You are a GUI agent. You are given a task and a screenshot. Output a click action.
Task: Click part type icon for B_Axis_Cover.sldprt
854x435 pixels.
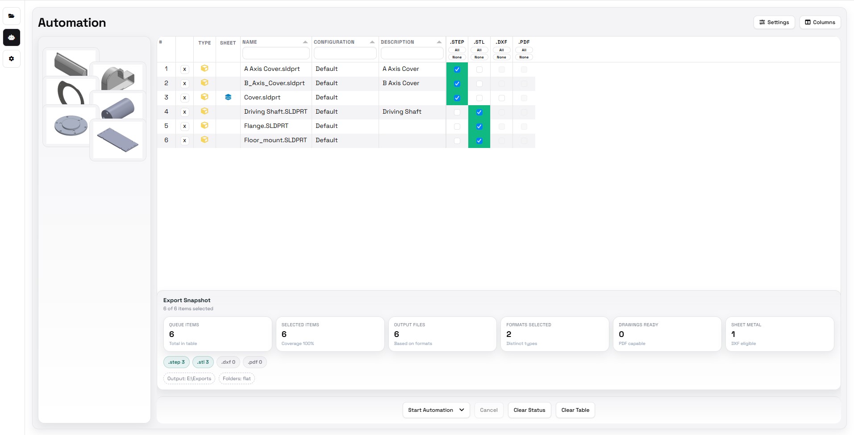pos(204,83)
